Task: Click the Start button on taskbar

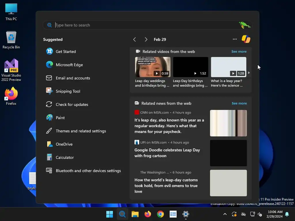Action: point(109,214)
